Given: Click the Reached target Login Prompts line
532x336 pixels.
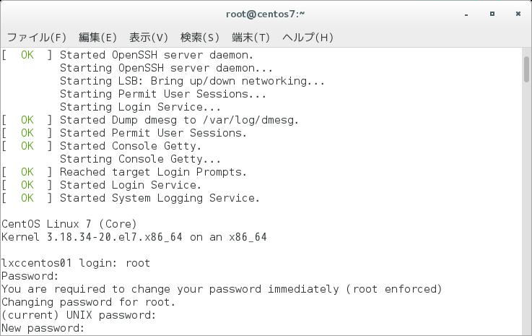Looking at the screenshot, I should tap(153, 172).
